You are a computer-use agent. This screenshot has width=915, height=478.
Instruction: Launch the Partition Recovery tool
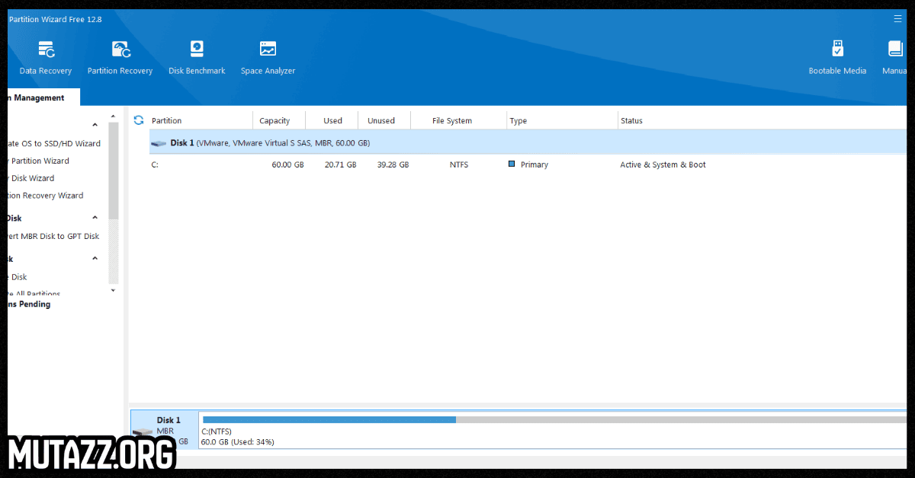pos(120,57)
